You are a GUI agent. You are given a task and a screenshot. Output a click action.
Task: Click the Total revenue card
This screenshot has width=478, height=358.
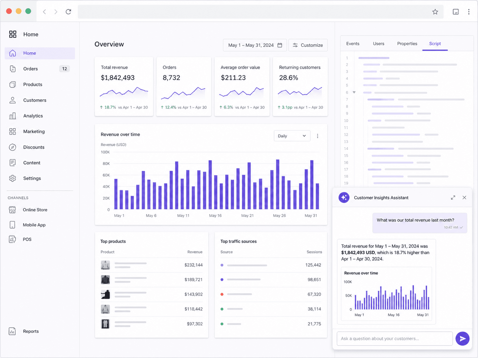click(124, 87)
